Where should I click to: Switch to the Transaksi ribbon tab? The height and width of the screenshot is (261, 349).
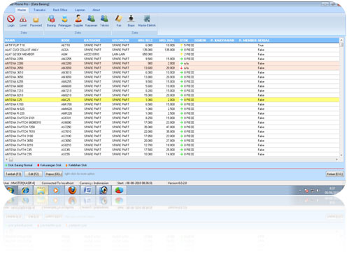[x=39, y=10]
